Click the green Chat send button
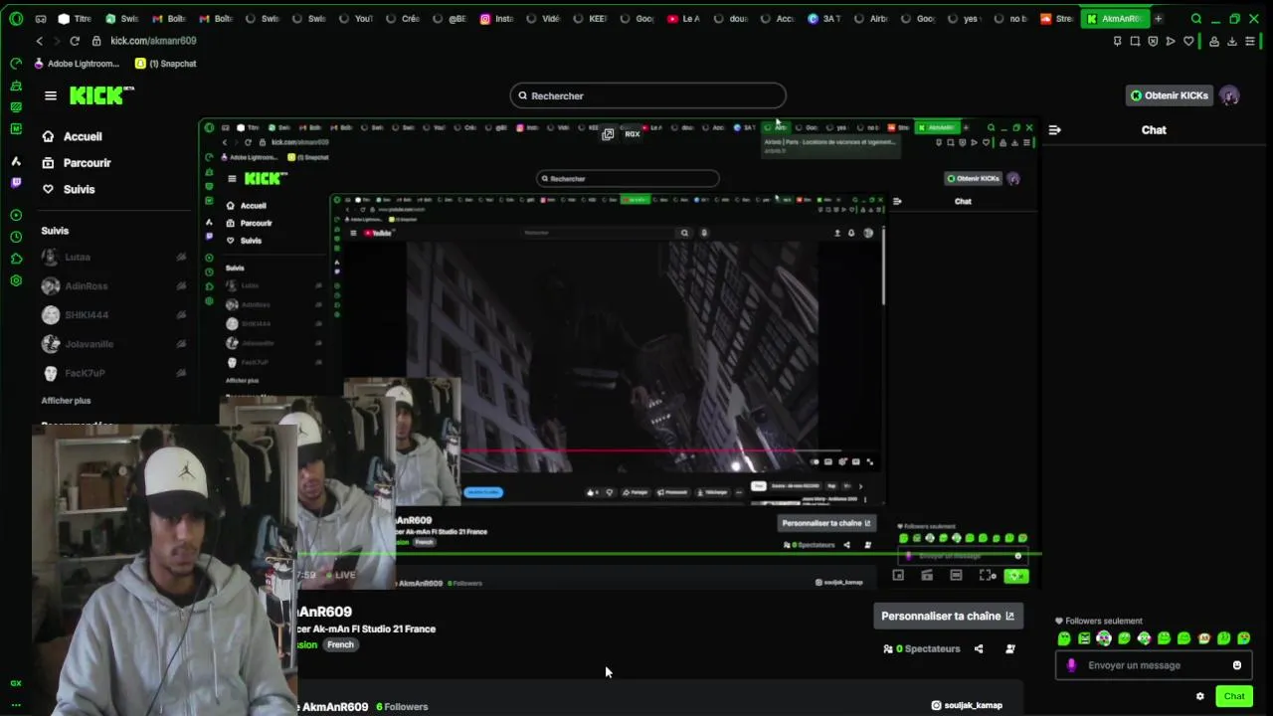Image resolution: width=1273 pixels, height=716 pixels. pyautogui.click(x=1234, y=696)
